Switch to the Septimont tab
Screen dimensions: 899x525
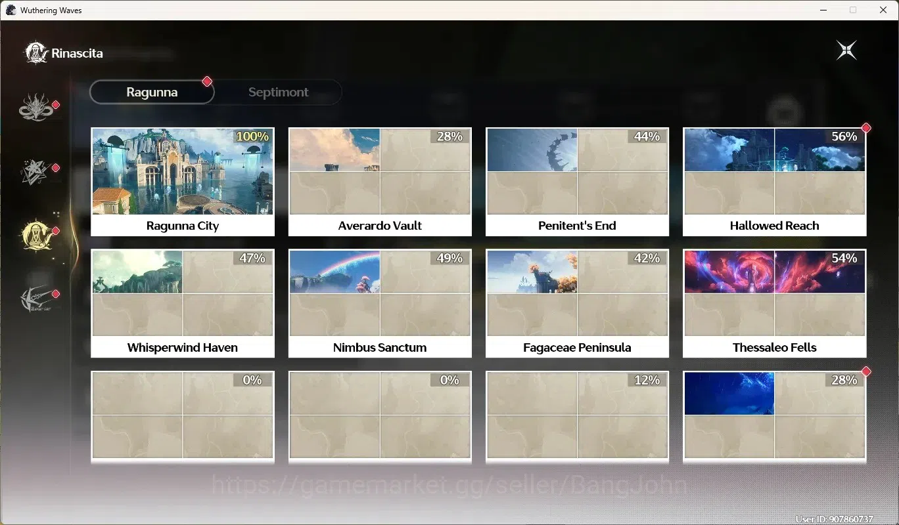tap(278, 92)
